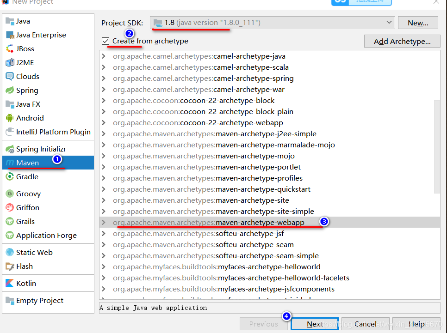Select the Spring Initializr icon

click(10, 149)
